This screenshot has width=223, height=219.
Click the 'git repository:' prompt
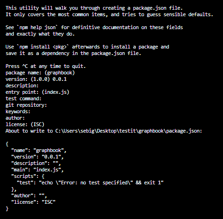tap(26, 105)
